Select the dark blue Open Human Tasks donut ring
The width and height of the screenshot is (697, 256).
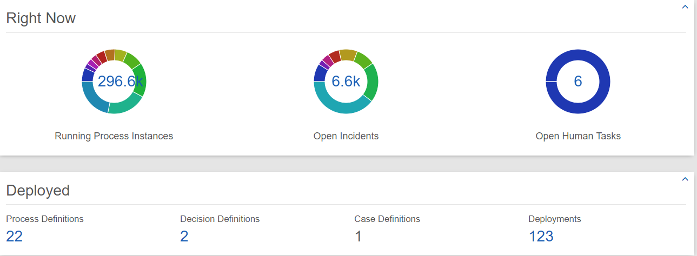(578, 107)
